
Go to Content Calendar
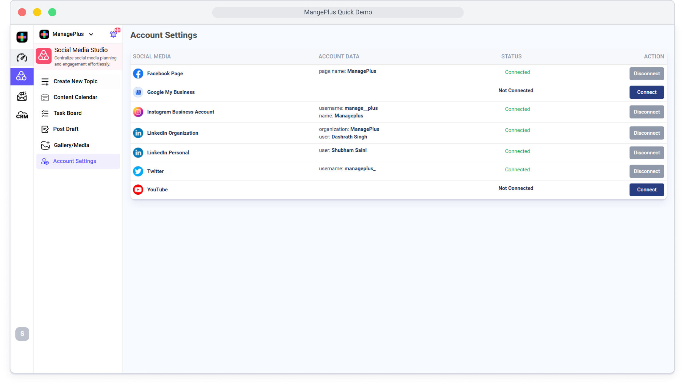coord(75,97)
